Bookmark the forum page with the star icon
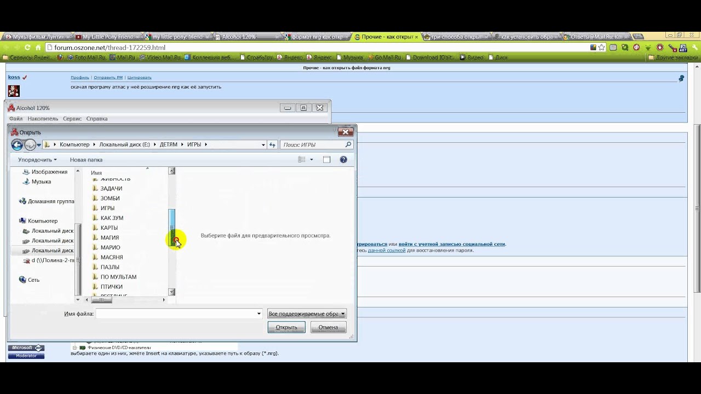The height and width of the screenshot is (394, 701). 601,48
